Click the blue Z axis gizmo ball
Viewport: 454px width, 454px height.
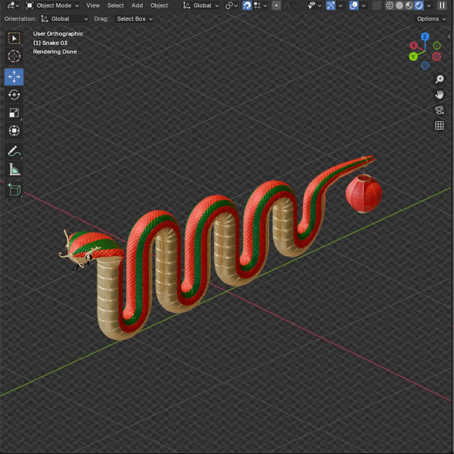point(425,37)
